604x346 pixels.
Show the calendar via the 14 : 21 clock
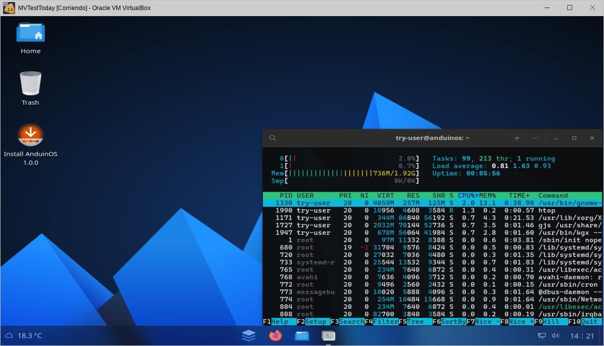tap(582, 336)
